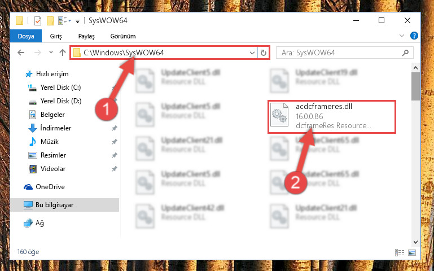
Task: Open the Dosya menu
Action: tap(26, 36)
